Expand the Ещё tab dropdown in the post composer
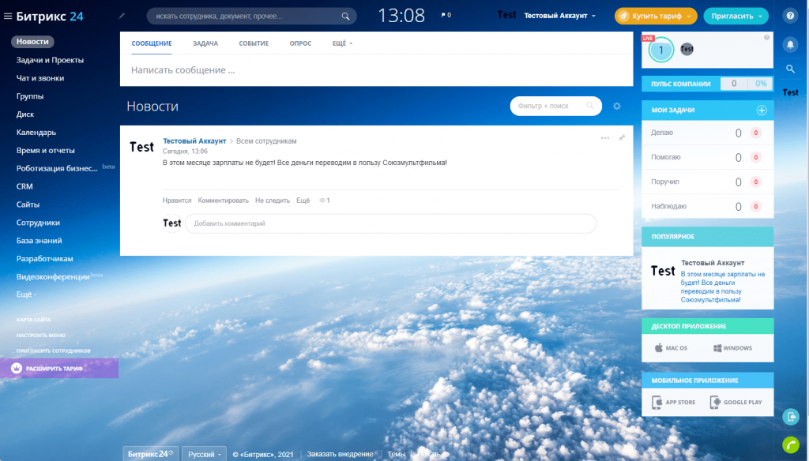Screen dimensions: 809x461 click(343, 43)
